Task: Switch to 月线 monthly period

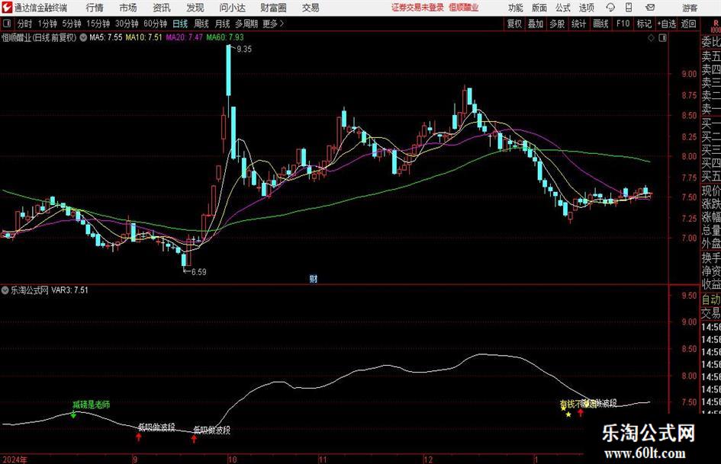Action: pos(222,24)
